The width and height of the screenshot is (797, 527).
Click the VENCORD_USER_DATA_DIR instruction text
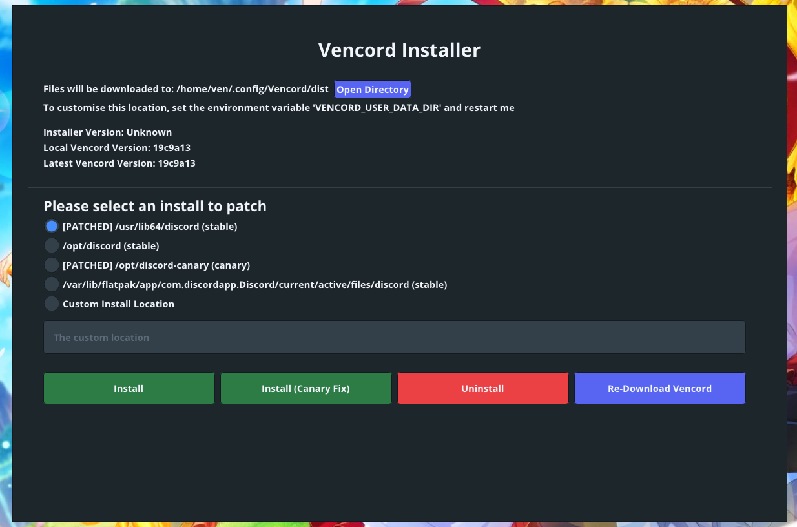279,107
